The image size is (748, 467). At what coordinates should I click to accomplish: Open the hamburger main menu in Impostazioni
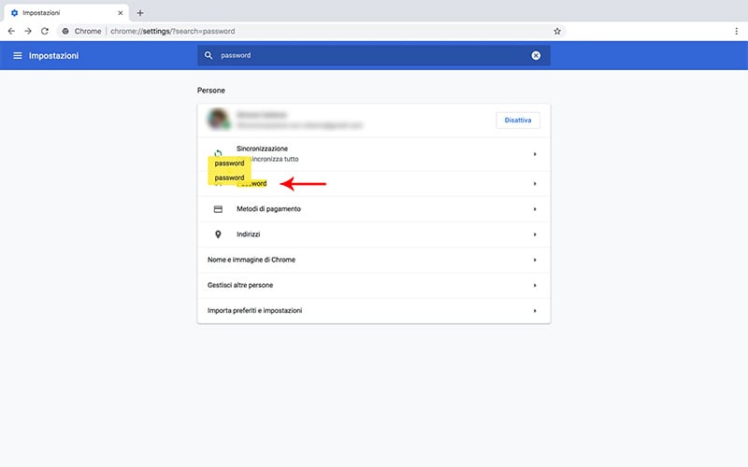[x=17, y=56]
